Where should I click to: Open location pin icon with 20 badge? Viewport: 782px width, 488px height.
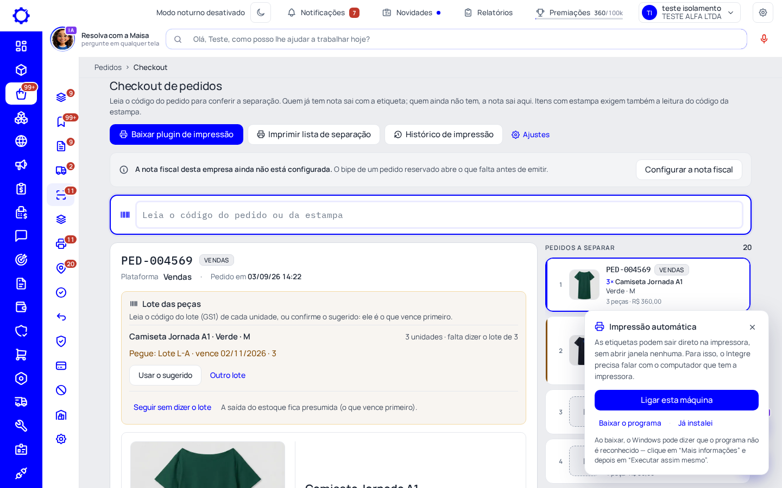tap(61, 268)
